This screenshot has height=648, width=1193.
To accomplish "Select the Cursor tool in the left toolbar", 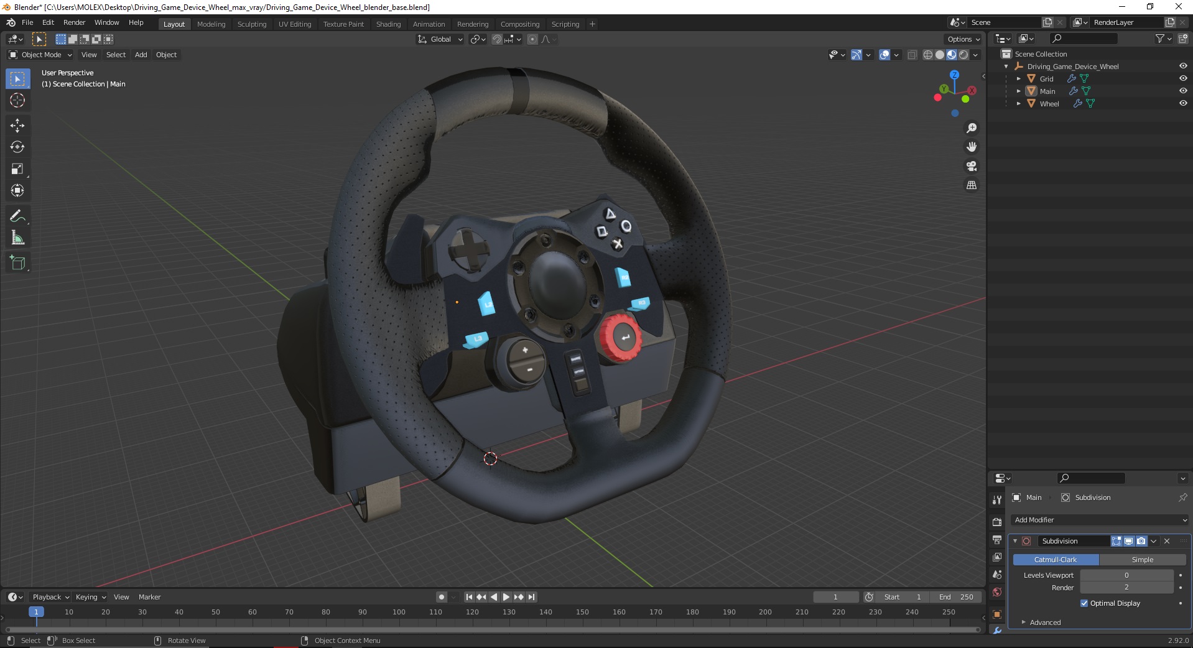I will [17, 100].
